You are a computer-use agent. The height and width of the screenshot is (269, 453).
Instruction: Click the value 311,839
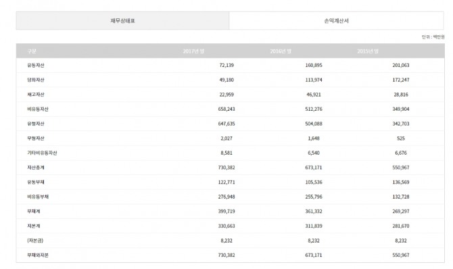click(314, 226)
